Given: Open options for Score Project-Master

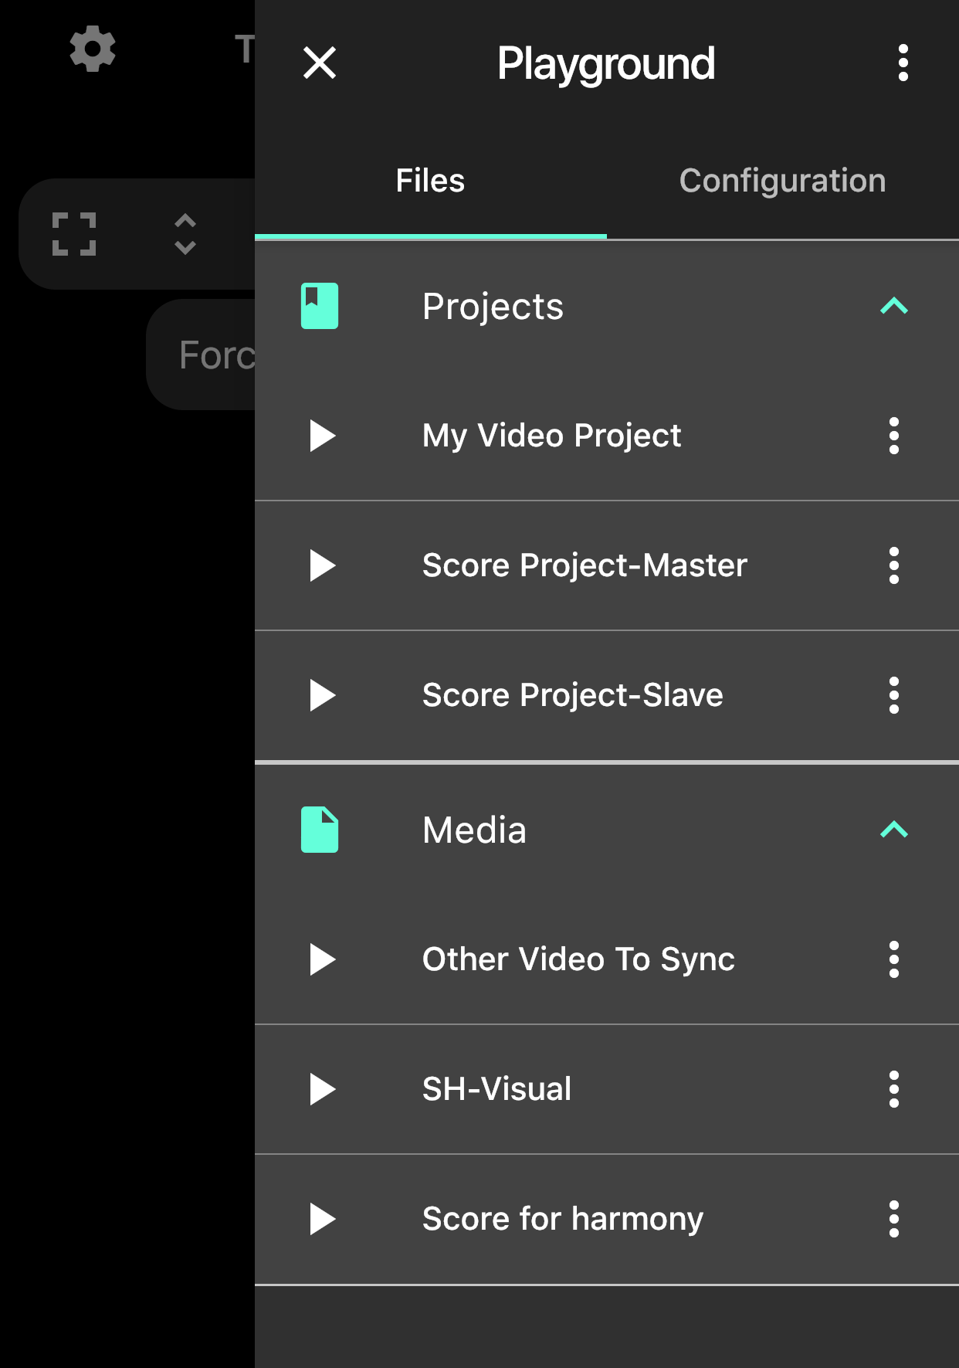Looking at the screenshot, I should [893, 565].
